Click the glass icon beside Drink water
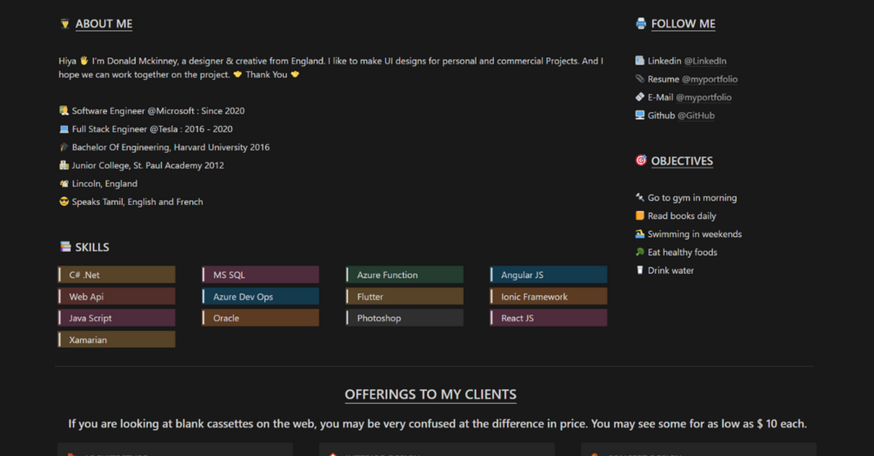Image resolution: width=874 pixels, height=456 pixels. click(x=640, y=271)
